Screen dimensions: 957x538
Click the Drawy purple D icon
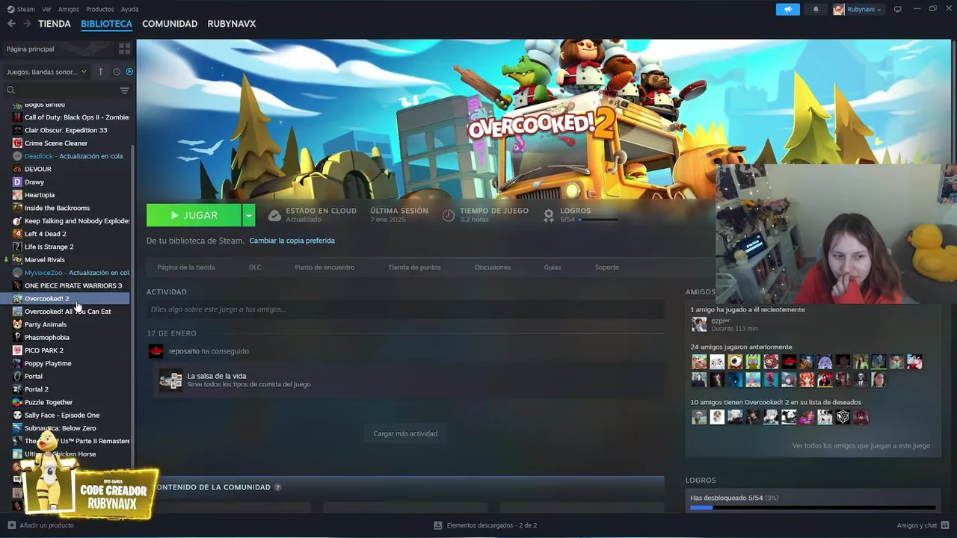[x=18, y=182]
